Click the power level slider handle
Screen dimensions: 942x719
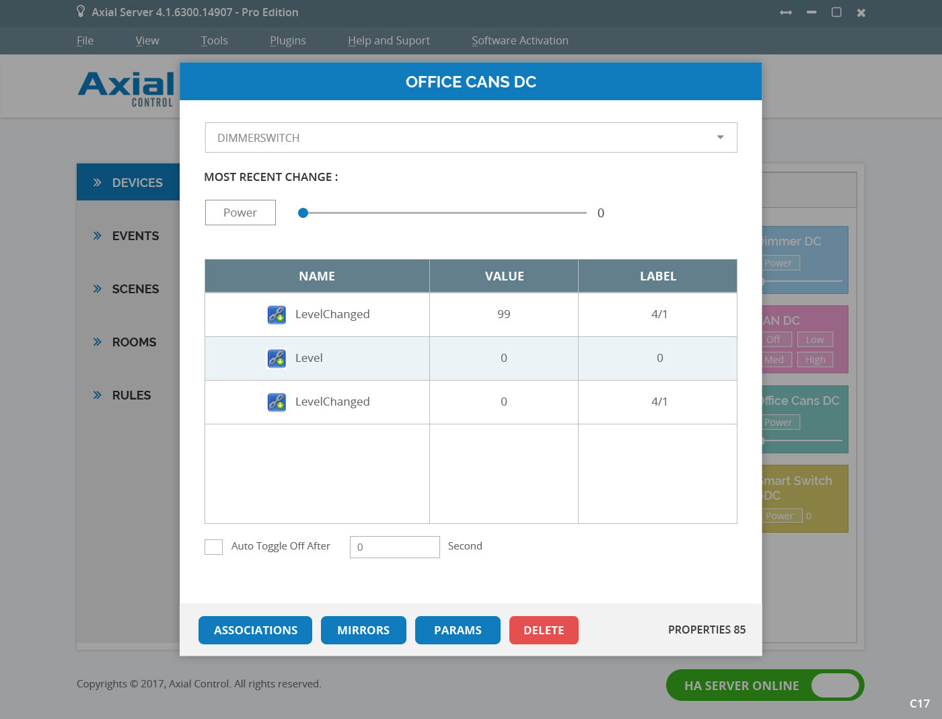tap(303, 213)
